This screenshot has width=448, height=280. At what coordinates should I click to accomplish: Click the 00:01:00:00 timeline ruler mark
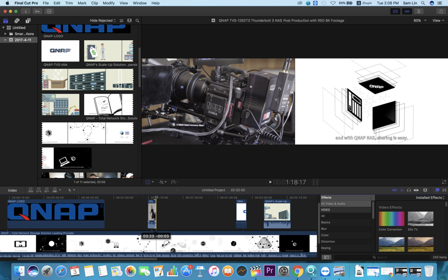tap(124, 197)
